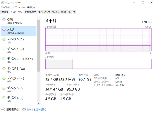The height and width of the screenshot is (114, 156).
Task: Select the ディスク 6 (L:) entry
Action: coord(18,99)
